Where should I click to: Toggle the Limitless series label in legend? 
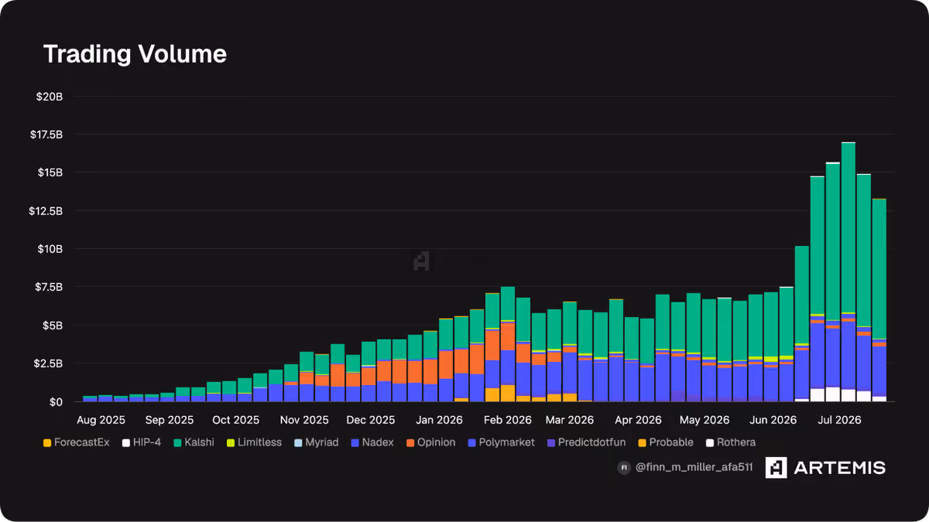click(259, 443)
